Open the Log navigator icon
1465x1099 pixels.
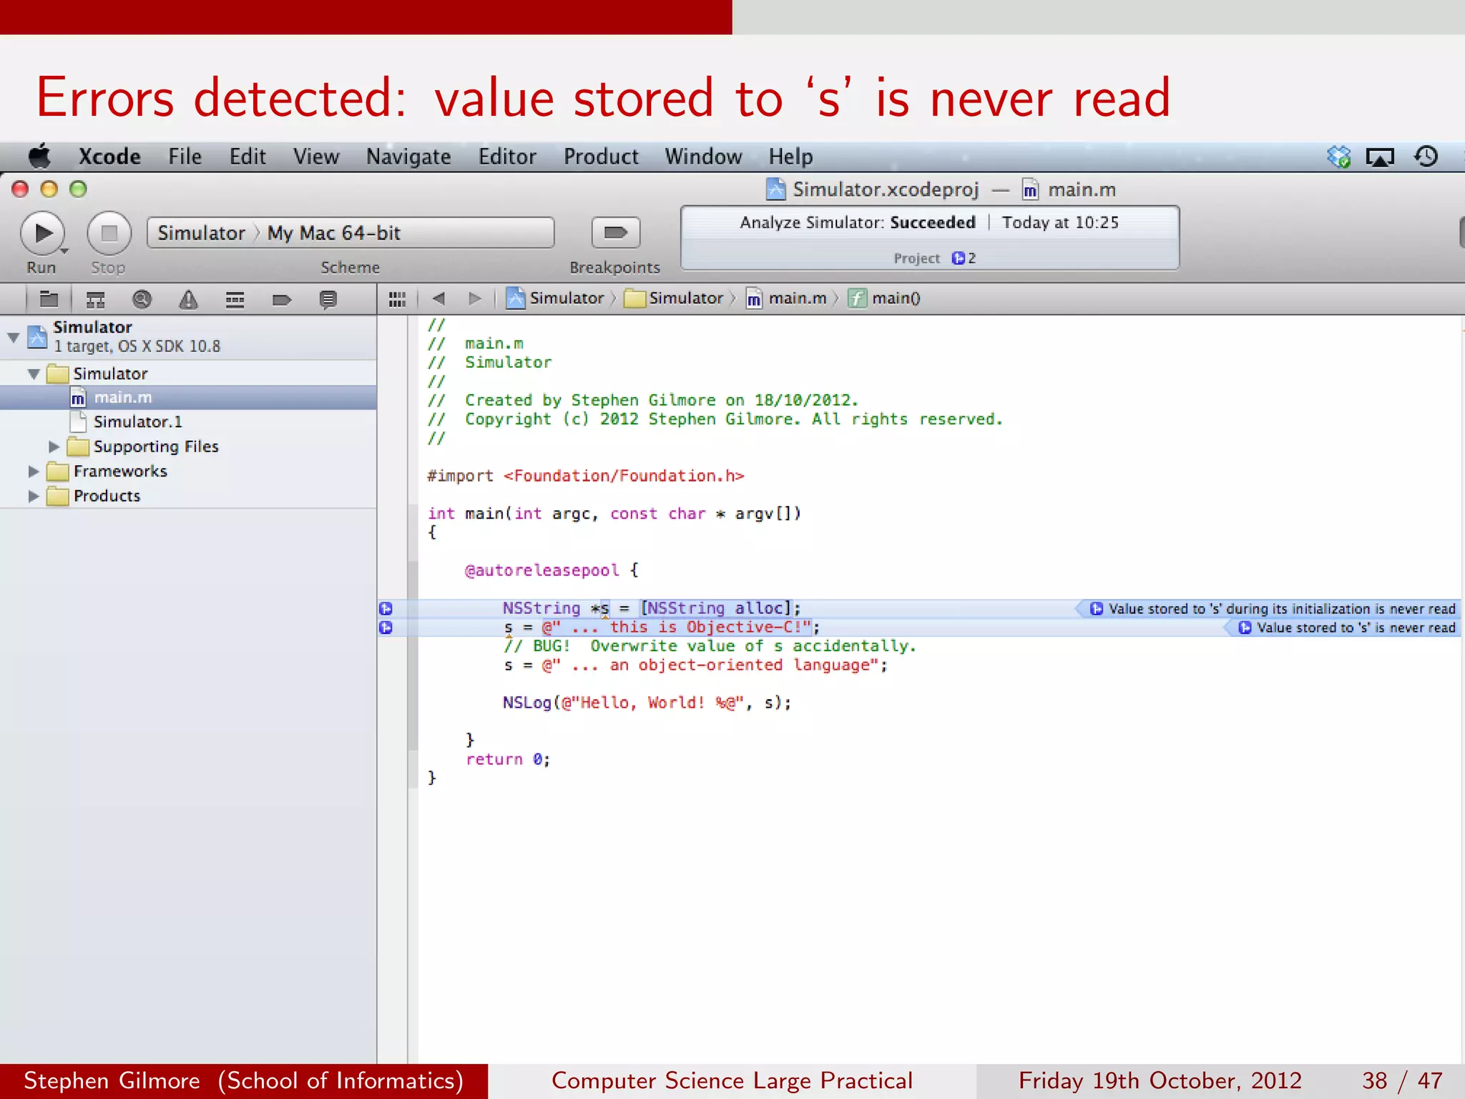pyautogui.click(x=328, y=299)
